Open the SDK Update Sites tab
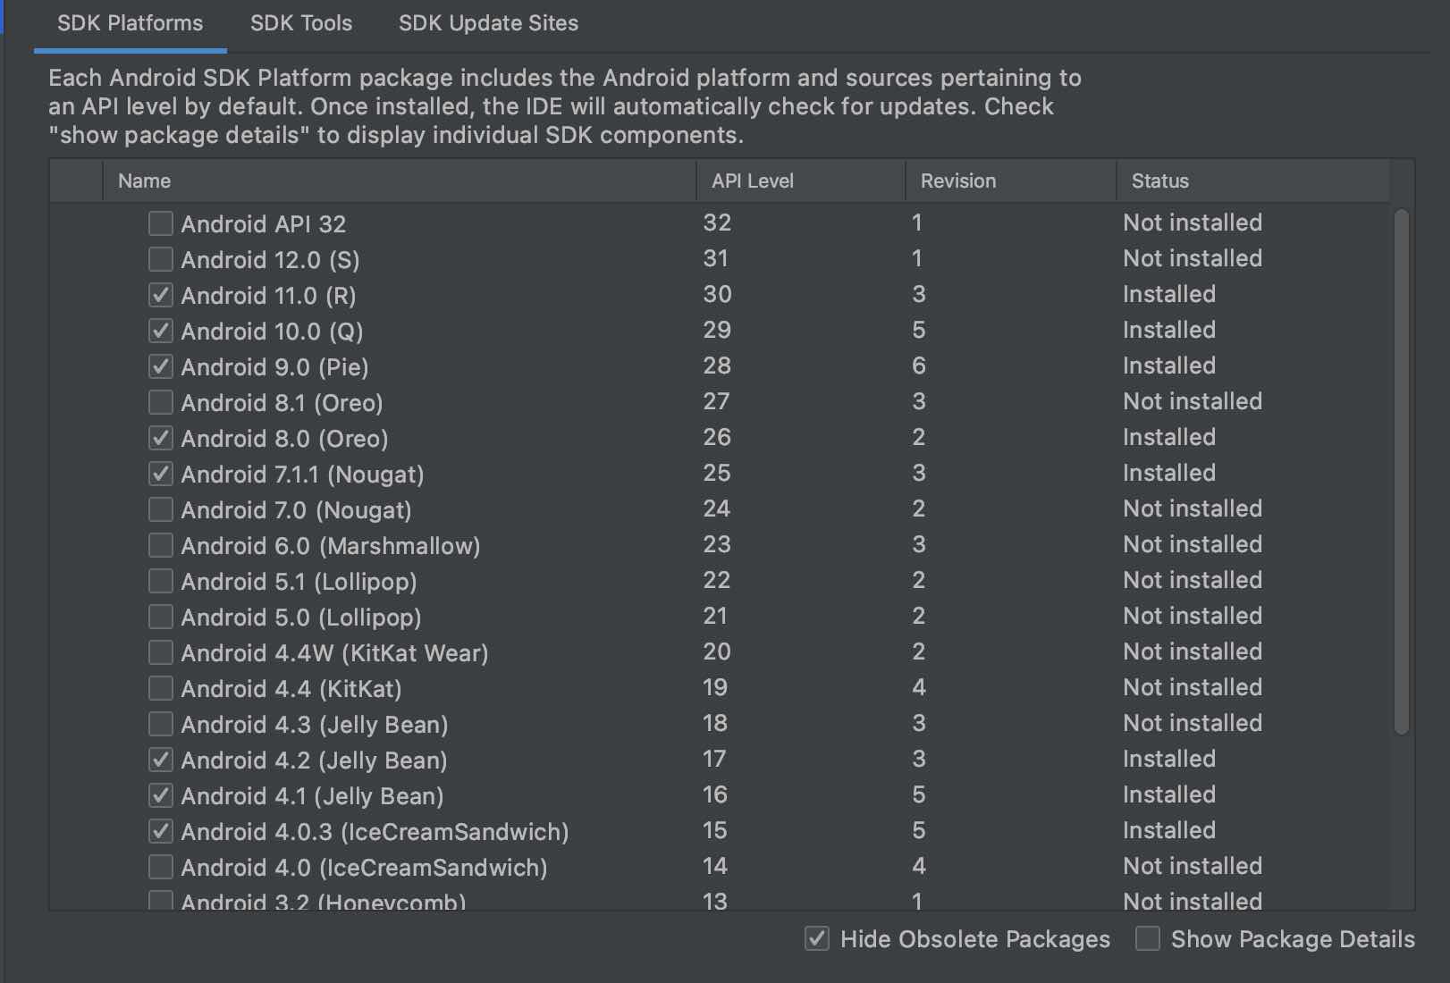 (488, 23)
